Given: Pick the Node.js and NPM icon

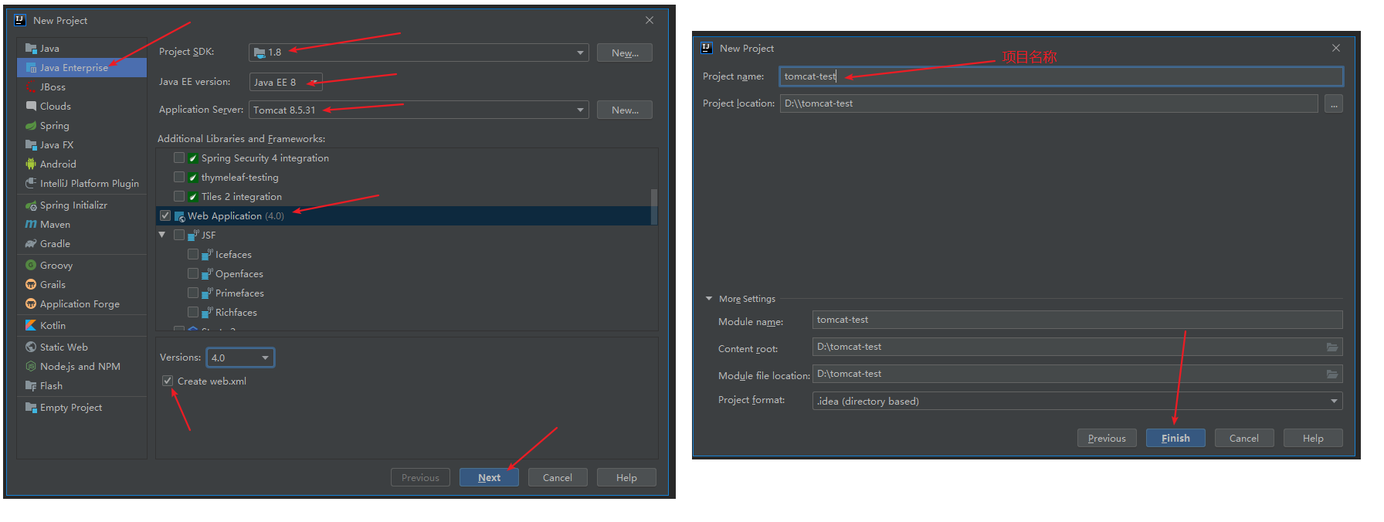Looking at the screenshot, I should pyautogui.click(x=31, y=366).
